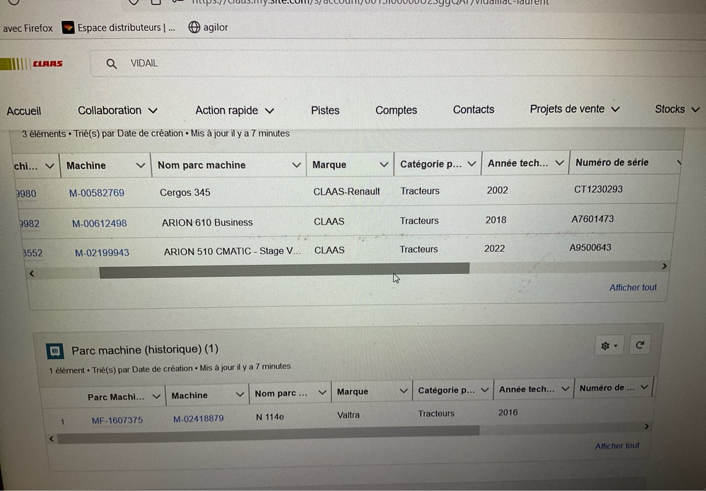The image size is (706, 491).
Task: Click serial number A9500643
Action: coord(590,248)
